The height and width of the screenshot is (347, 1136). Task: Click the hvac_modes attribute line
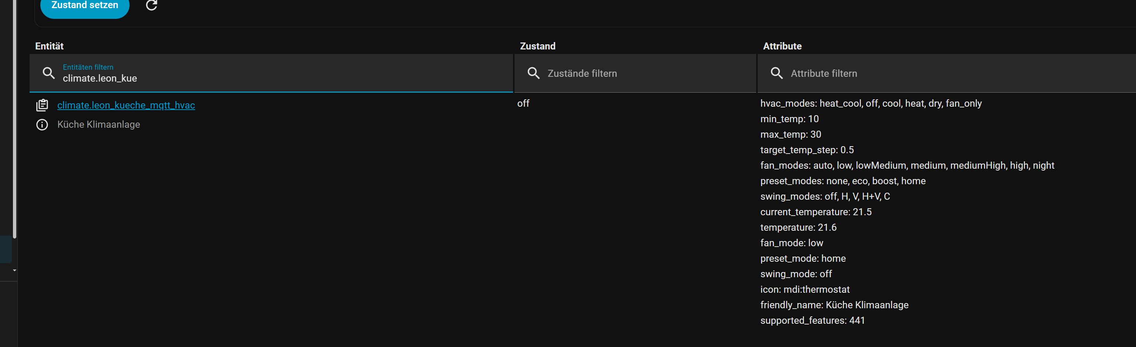[871, 103]
